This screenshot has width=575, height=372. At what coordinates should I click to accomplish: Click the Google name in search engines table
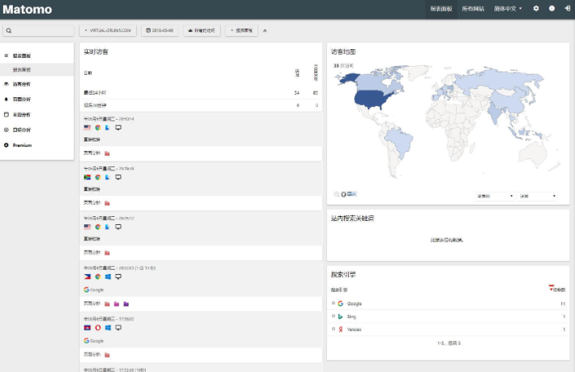(354, 304)
